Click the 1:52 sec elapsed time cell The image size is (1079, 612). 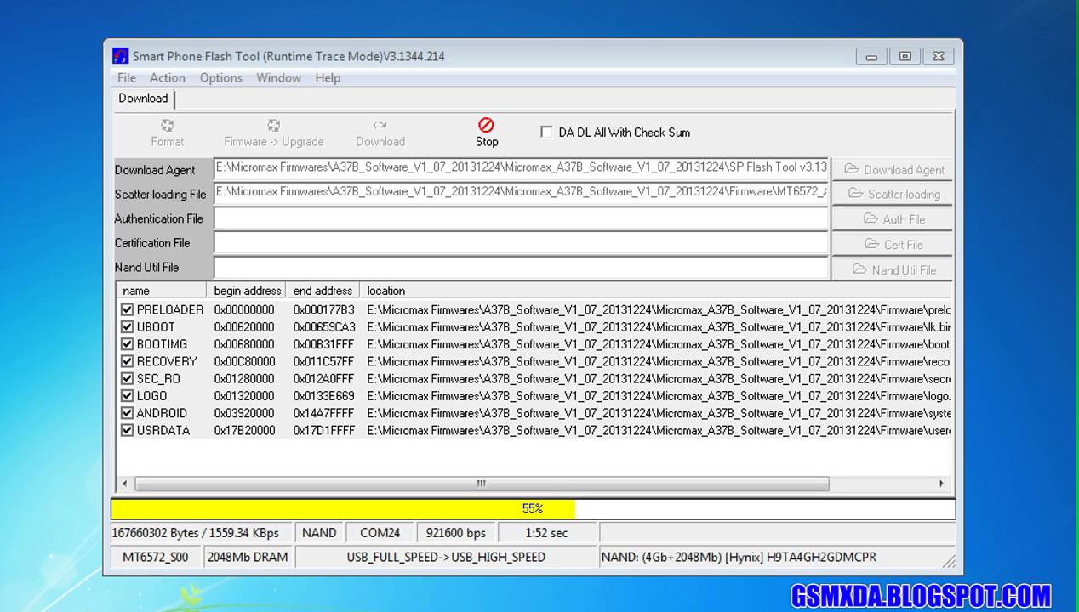point(548,533)
